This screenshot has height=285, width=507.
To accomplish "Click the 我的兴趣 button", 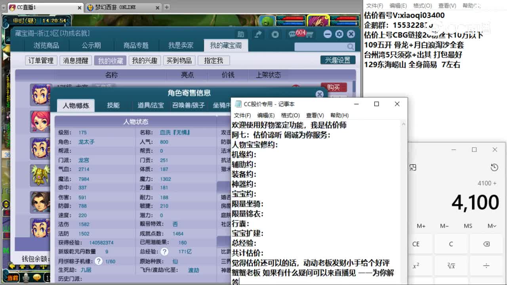I will (145, 61).
